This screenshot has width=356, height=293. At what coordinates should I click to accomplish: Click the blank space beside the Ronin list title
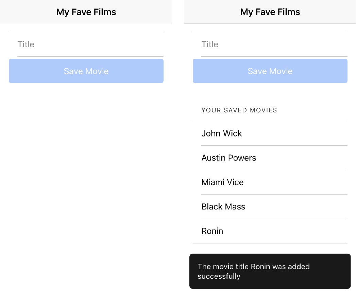[285, 231]
